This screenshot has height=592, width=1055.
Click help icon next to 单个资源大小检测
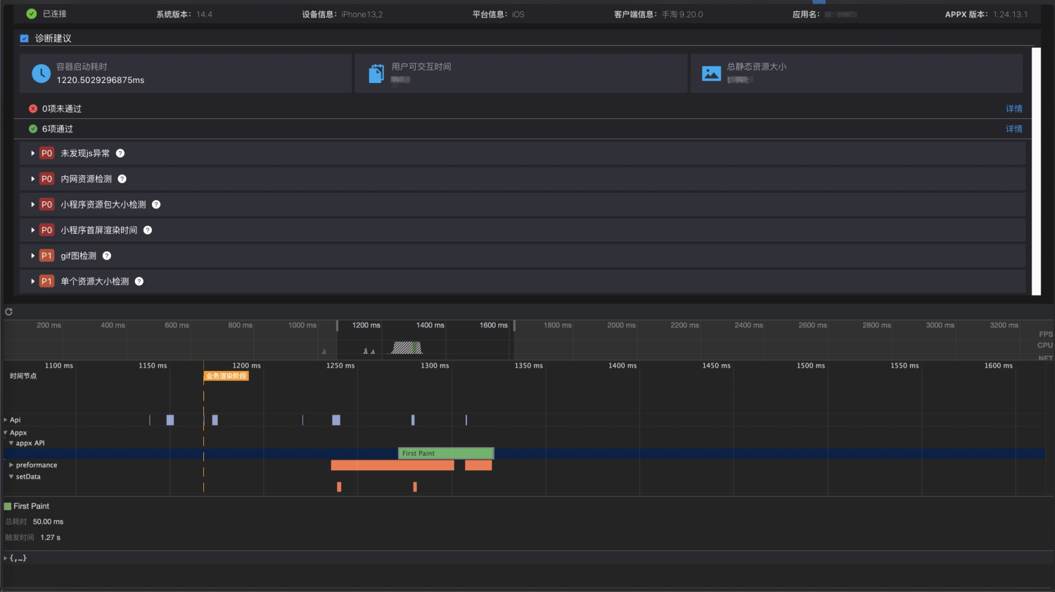[139, 282]
